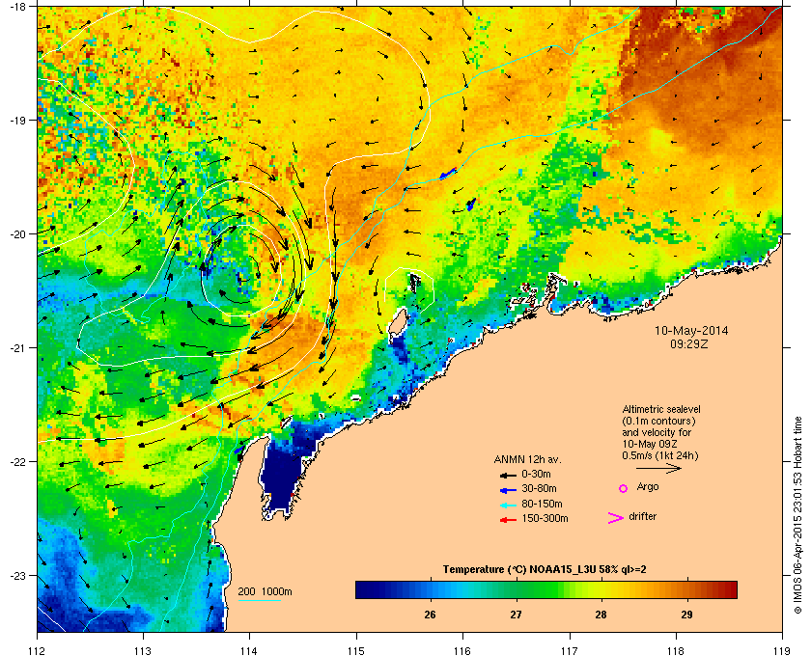Click longitude axis label '117'
Viewport: 811px width, 656px height.
[569, 650]
